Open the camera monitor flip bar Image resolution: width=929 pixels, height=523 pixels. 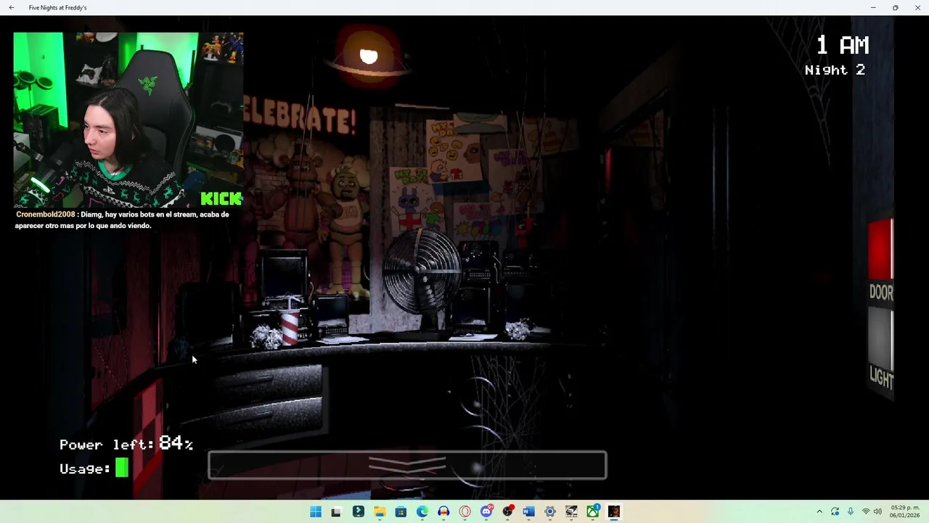(x=407, y=466)
